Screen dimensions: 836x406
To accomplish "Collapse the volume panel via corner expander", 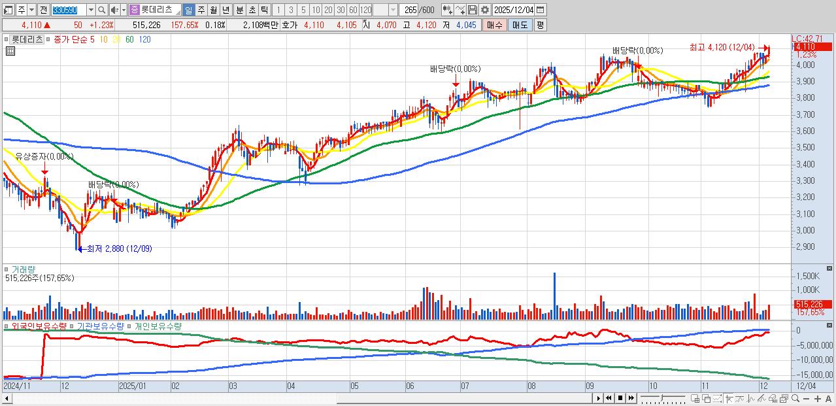I will (x=830, y=268).
